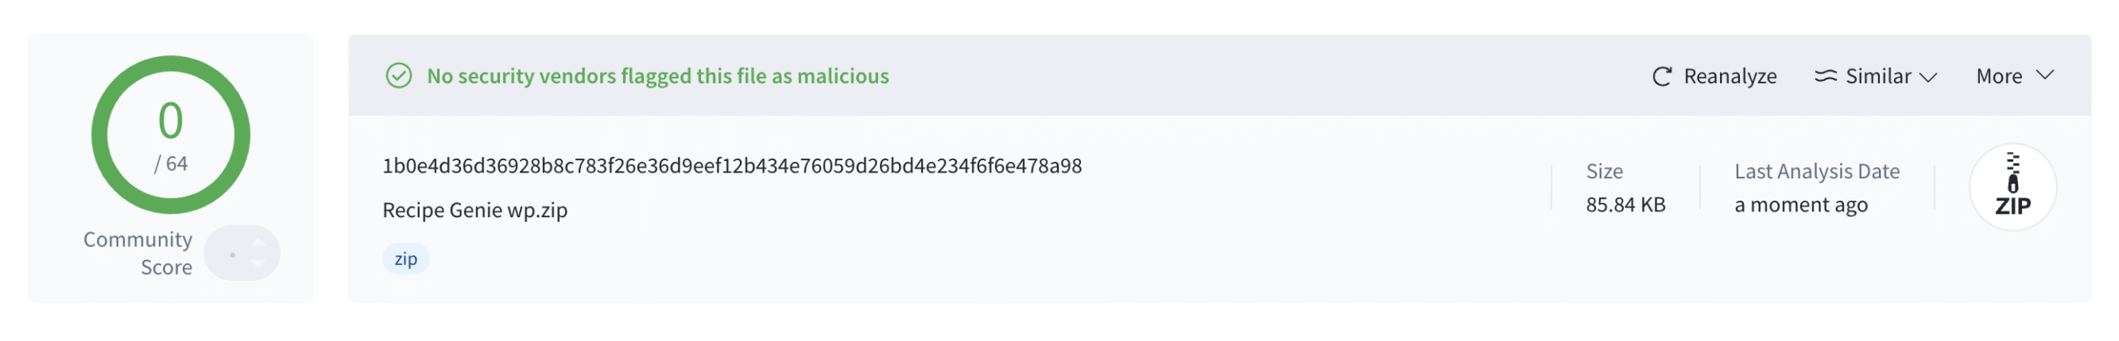Downvote using the community score down arrow
The image size is (2119, 341).
[x=258, y=264]
